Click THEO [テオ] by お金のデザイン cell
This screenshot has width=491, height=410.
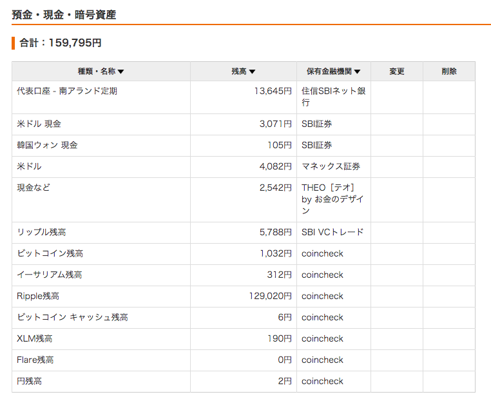click(x=332, y=199)
